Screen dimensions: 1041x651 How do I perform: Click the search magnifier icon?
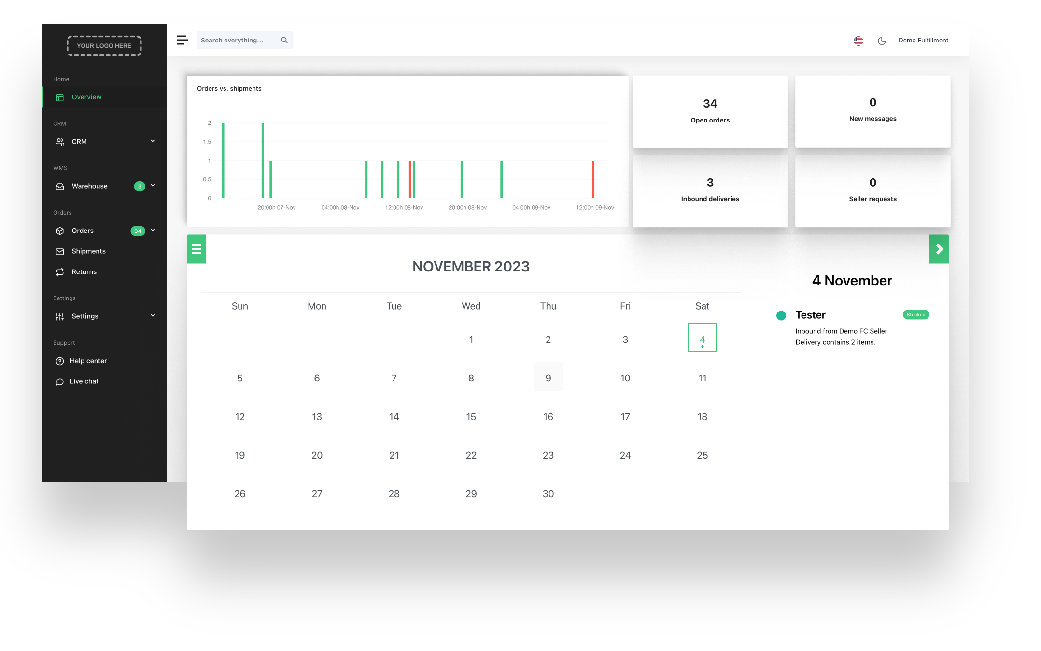[284, 40]
